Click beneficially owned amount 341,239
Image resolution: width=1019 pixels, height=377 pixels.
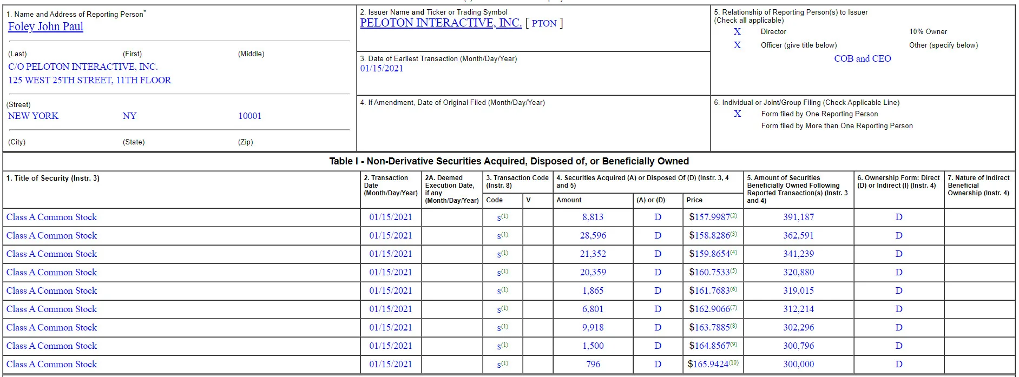[x=798, y=254]
